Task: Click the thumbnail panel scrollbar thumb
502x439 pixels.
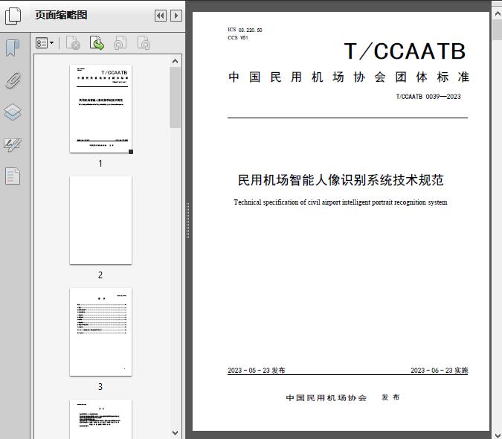Action: (x=175, y=97)
